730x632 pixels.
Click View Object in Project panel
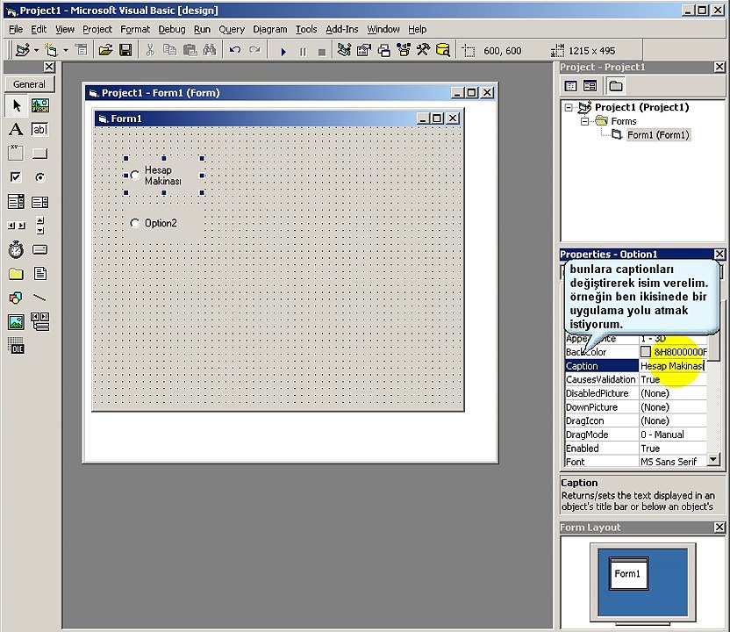tap(590, 86)
